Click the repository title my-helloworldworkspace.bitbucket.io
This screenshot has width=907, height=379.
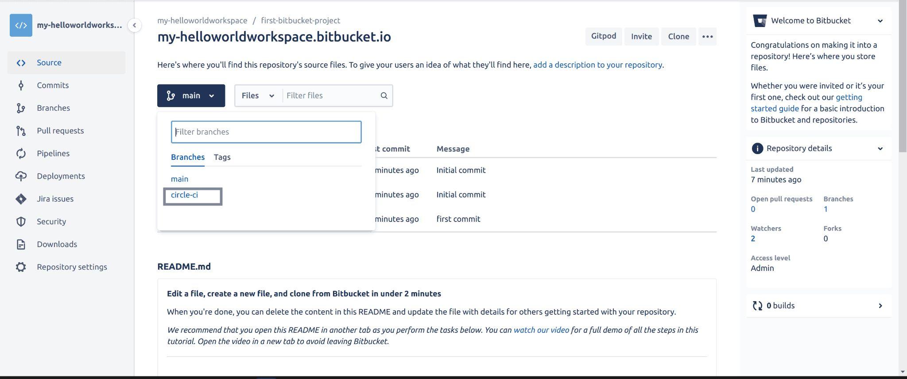tap(274, 37)
